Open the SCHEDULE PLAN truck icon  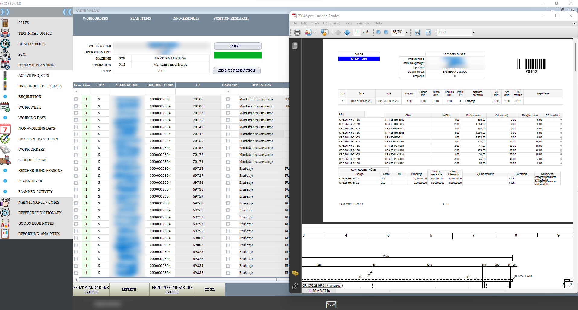click(5, 160)
